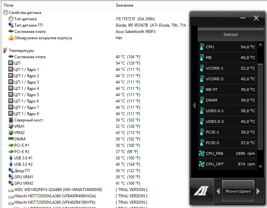The image size is (267, 208).
Task: Click the Значение column header
Action: click(x=175, y=5)
